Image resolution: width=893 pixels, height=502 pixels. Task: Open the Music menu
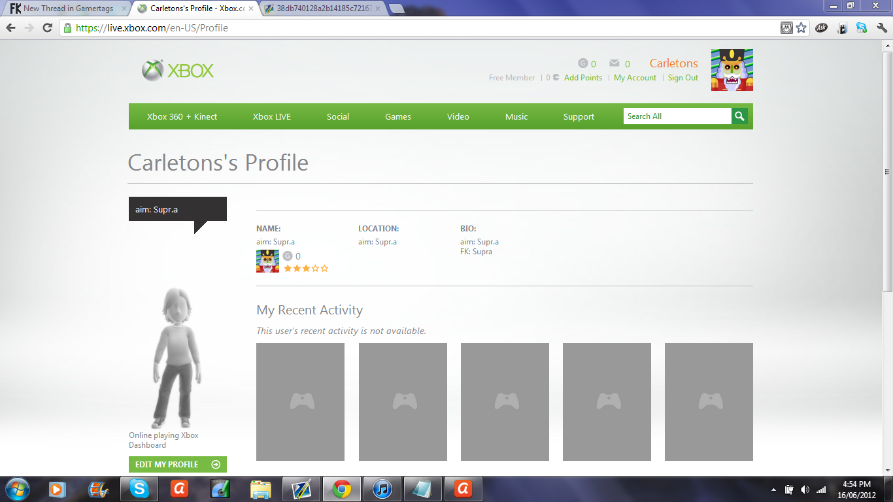click(516, 116)
